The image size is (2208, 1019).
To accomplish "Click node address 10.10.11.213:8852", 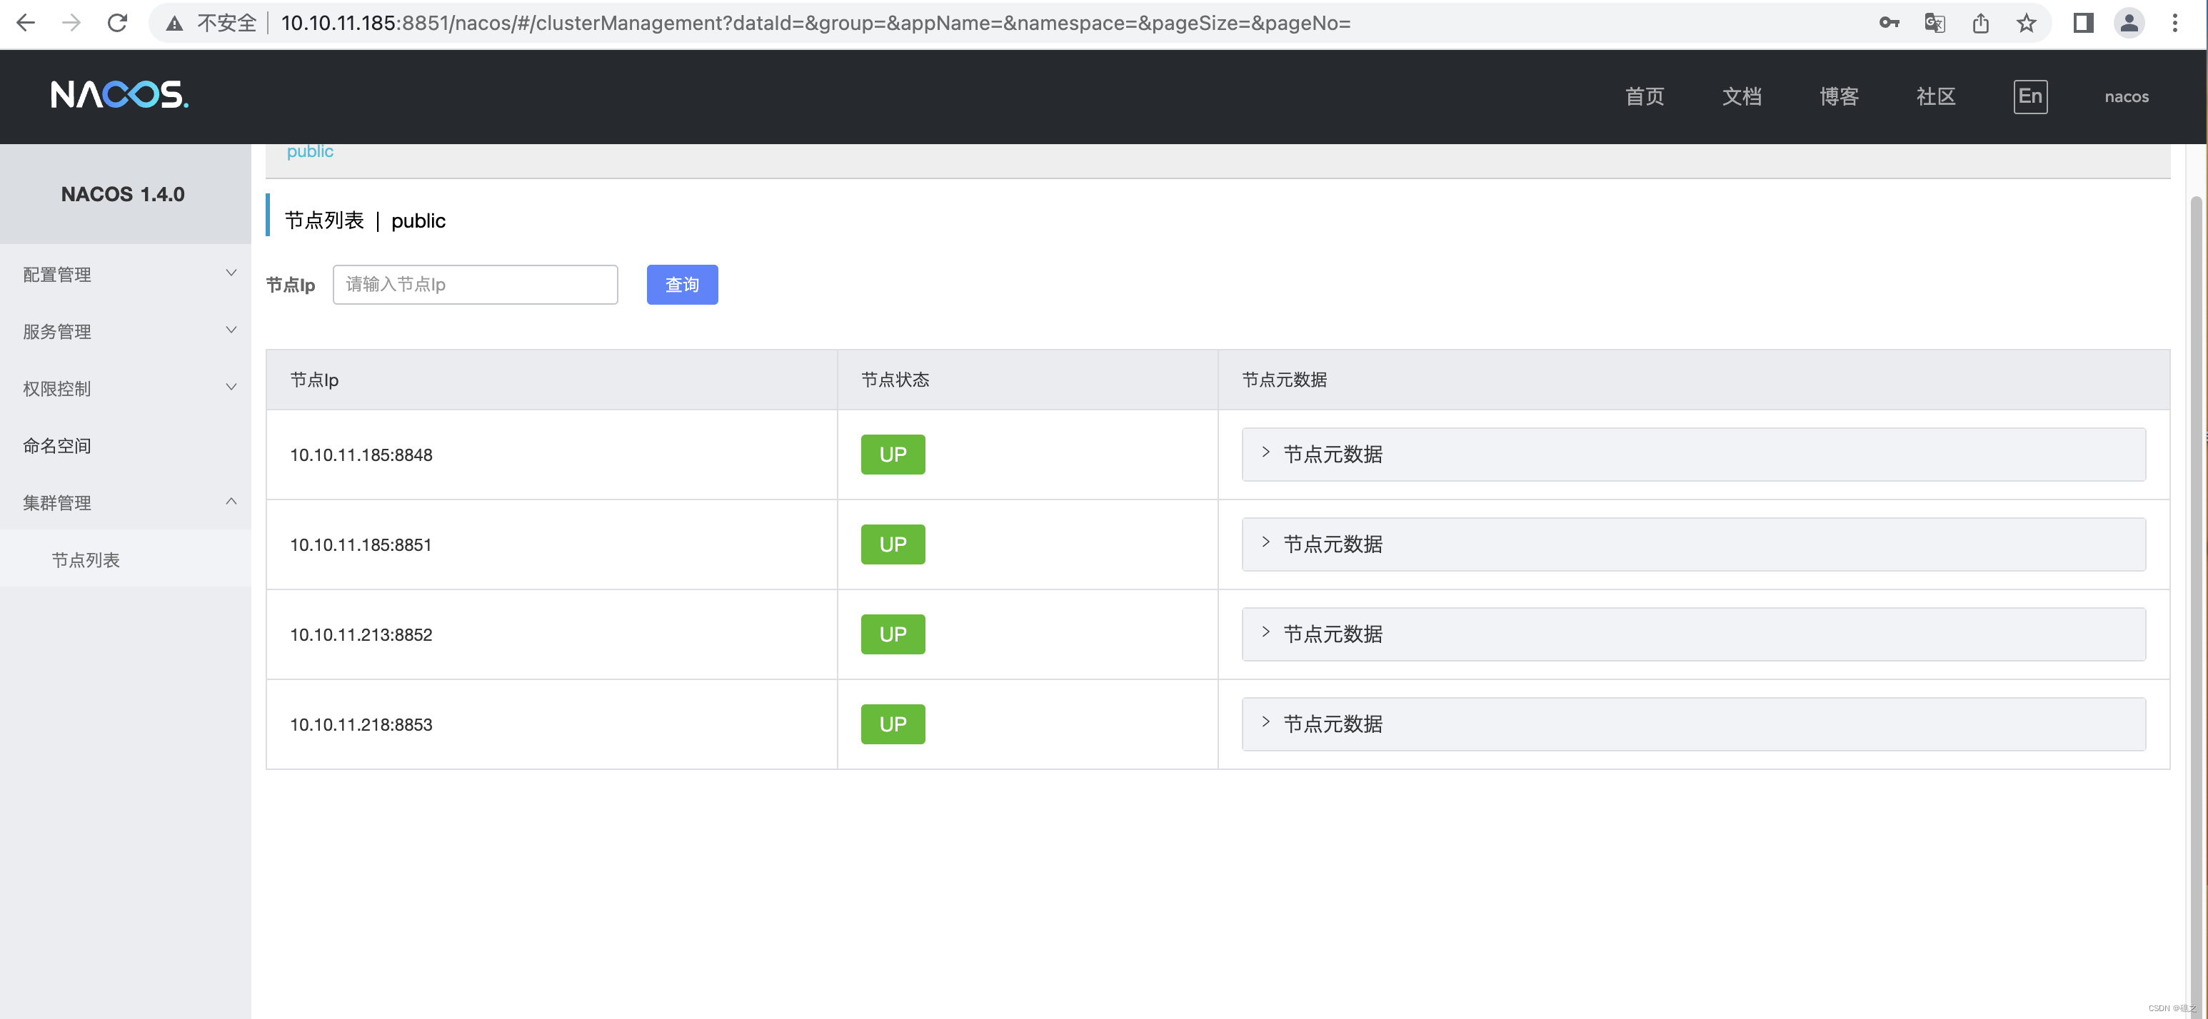I will click(361, 635).
